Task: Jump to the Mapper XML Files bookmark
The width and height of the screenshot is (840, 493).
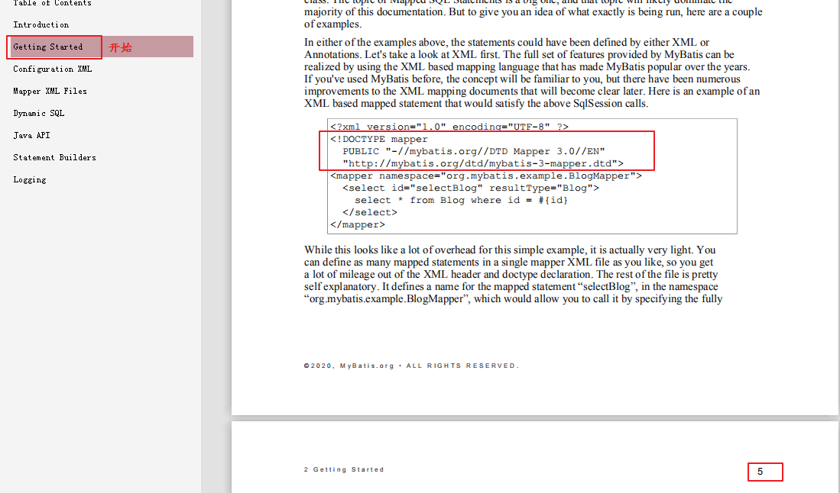Action: 50,92
